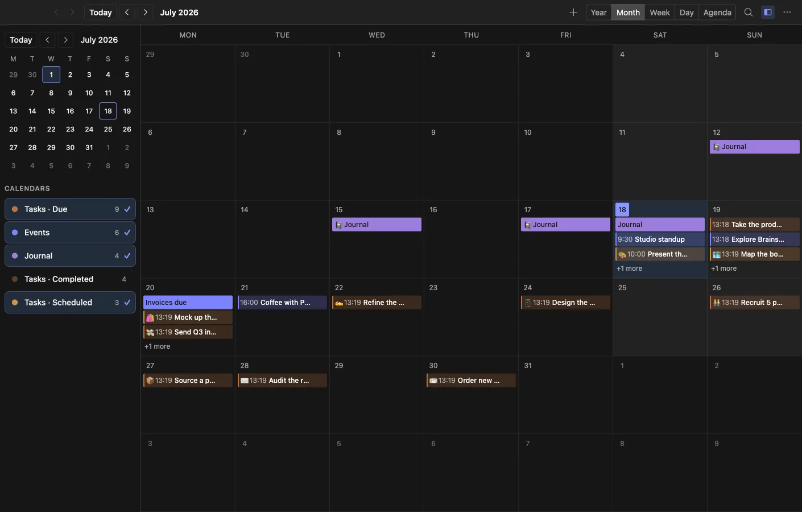Viewport: 802px width, 512px height.
Task: Select day 31 in the mini calendar
Action: click(x=89, y=147)
